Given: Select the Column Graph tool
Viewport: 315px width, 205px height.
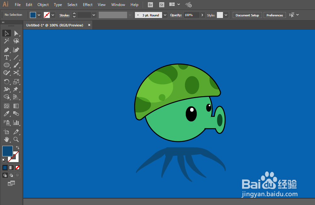Looking at the screenshot, I should (16, 123).
